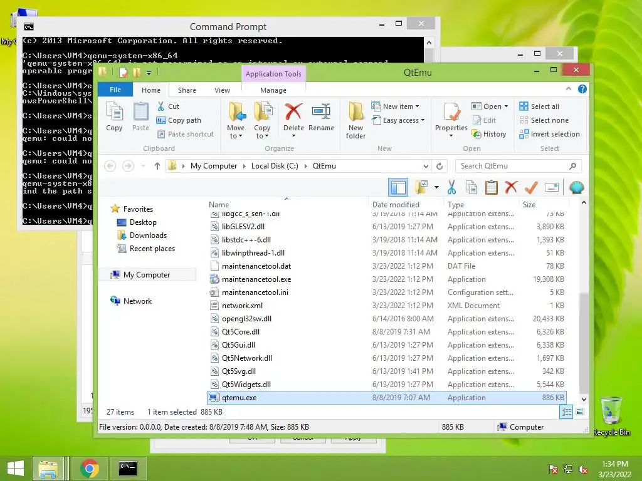Open the Open button dropdown arrow
The width and height of the screenshot is (642, 481).
(507, 106)
